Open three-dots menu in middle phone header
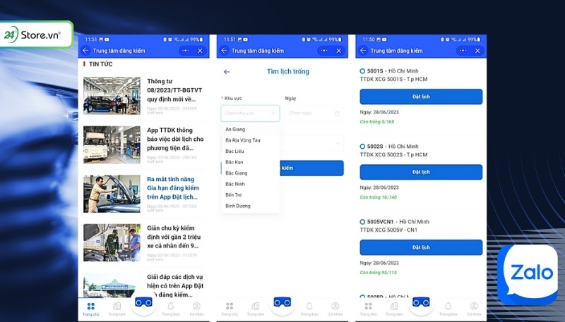 tap(324, 51)
